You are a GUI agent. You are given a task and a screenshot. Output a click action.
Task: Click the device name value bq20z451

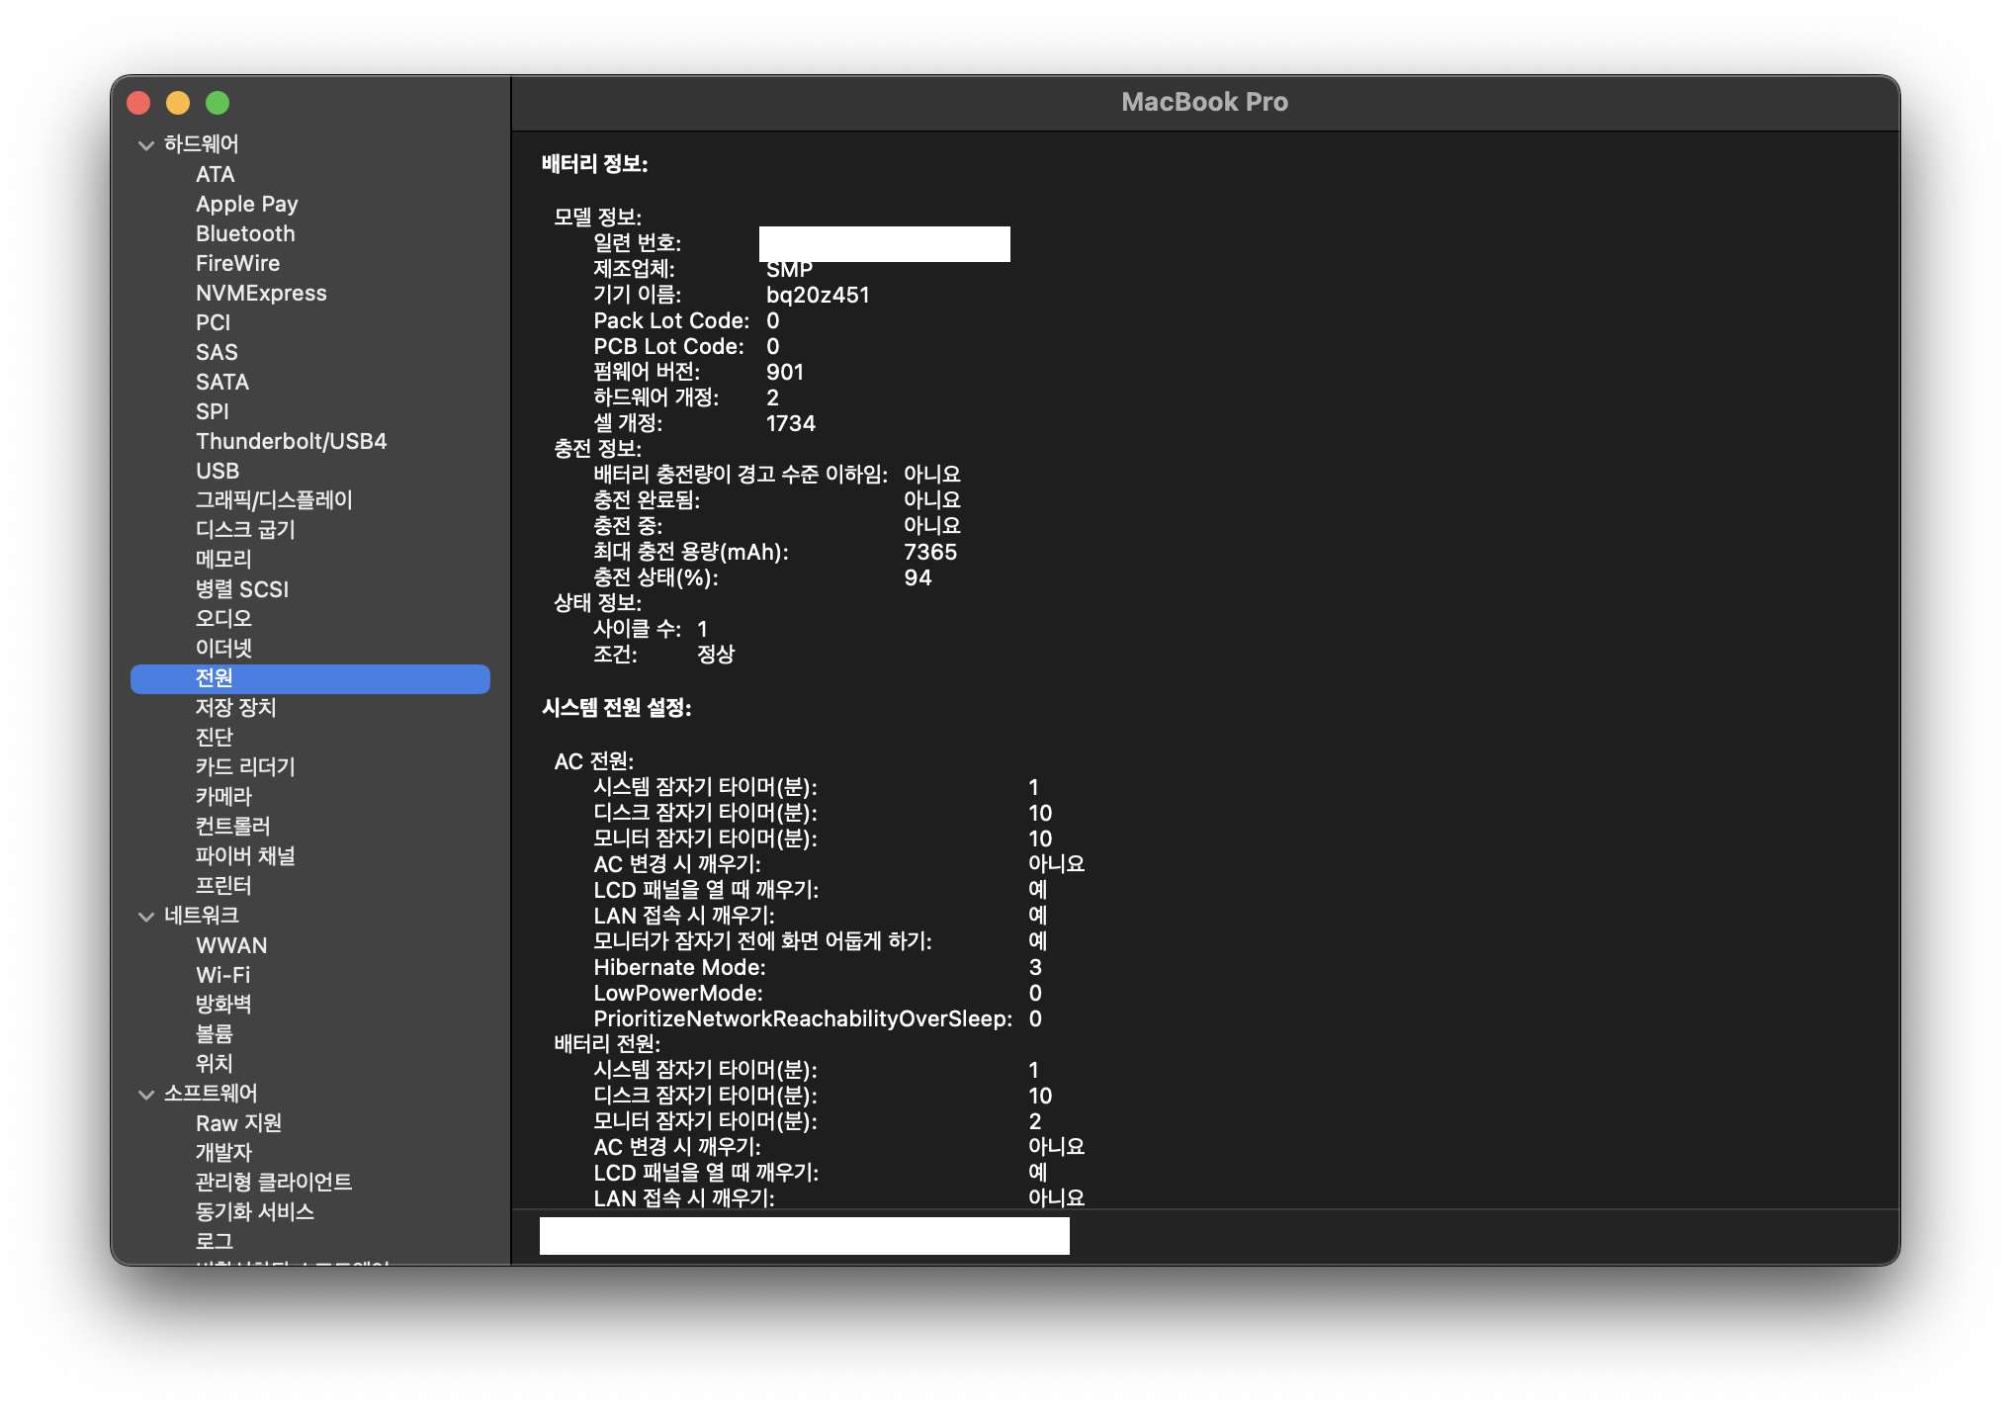click(818, 295)
